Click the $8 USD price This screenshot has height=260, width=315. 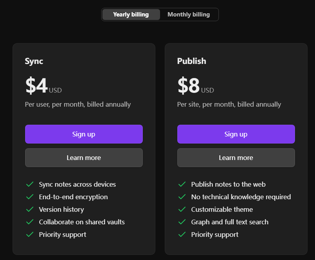(196, 85)
